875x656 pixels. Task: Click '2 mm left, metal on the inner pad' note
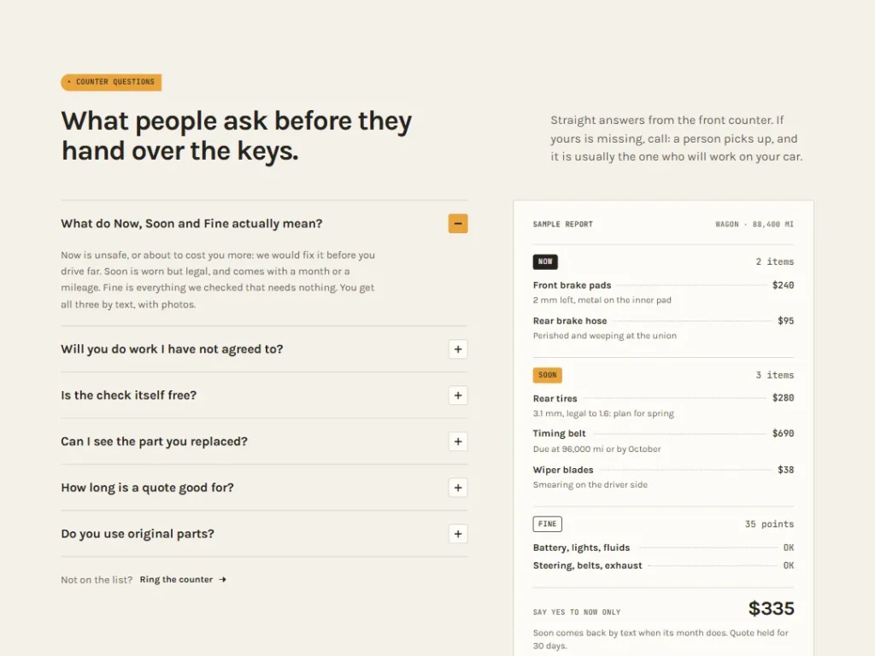(602, 300)
